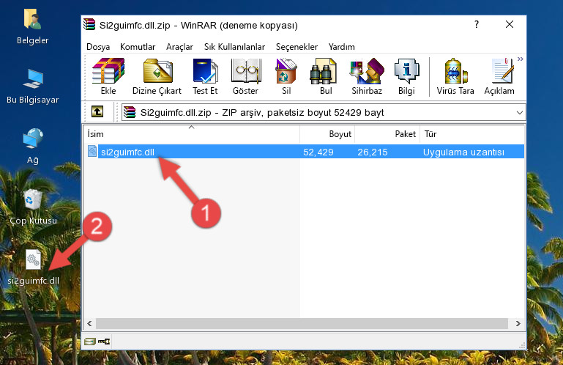Sort by the İsim column header
563x365 pixels.
(191, 134)
